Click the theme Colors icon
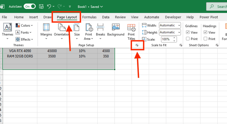The height and width of the screenshot is (124, 227). click(18, 25)
